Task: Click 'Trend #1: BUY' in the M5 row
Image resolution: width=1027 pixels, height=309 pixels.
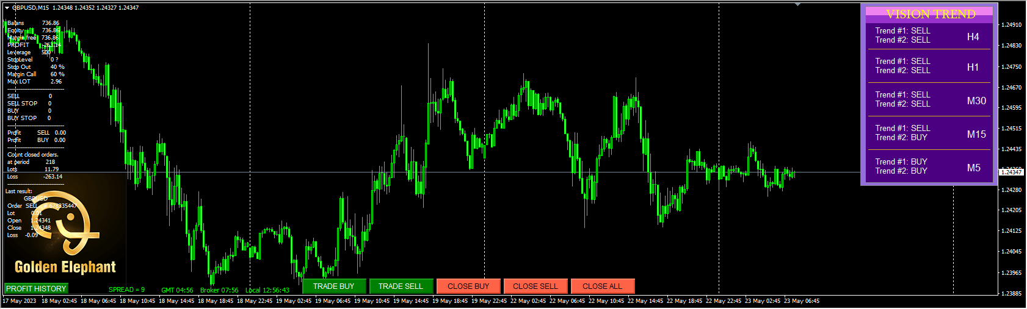Action: click(901, 162)
